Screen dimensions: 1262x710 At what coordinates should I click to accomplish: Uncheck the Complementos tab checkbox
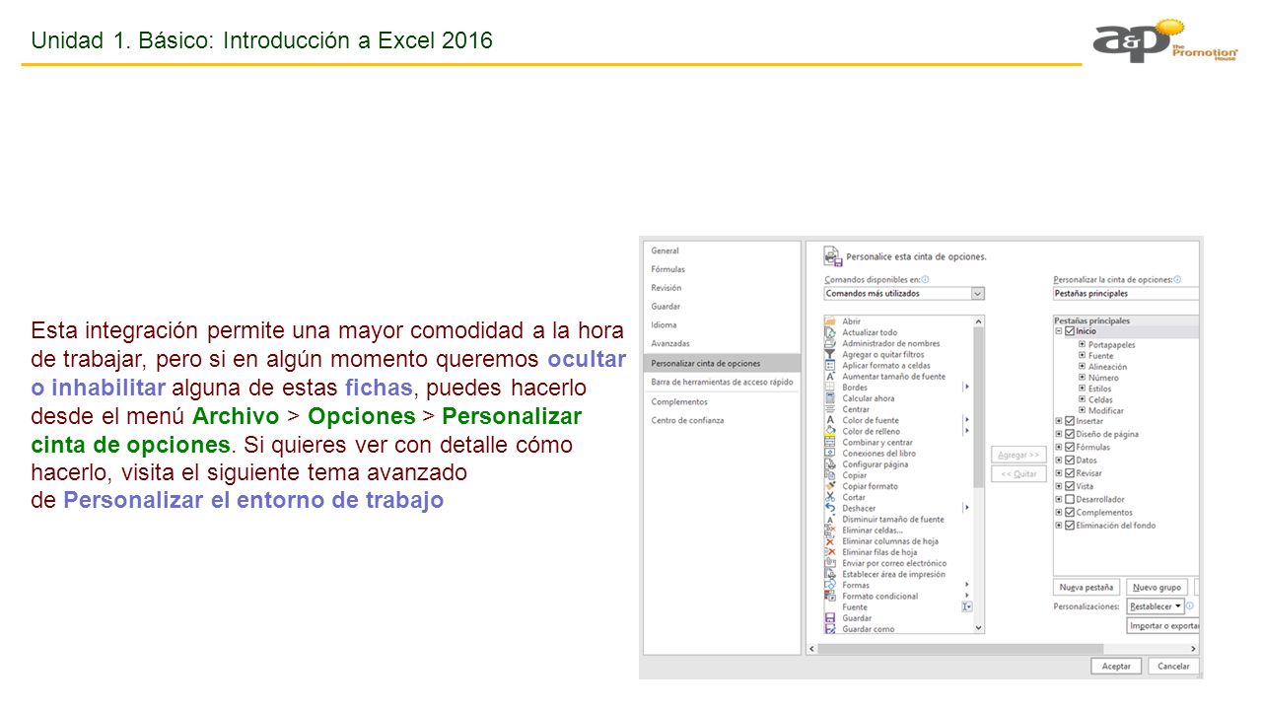click(x=1070, y=512)
